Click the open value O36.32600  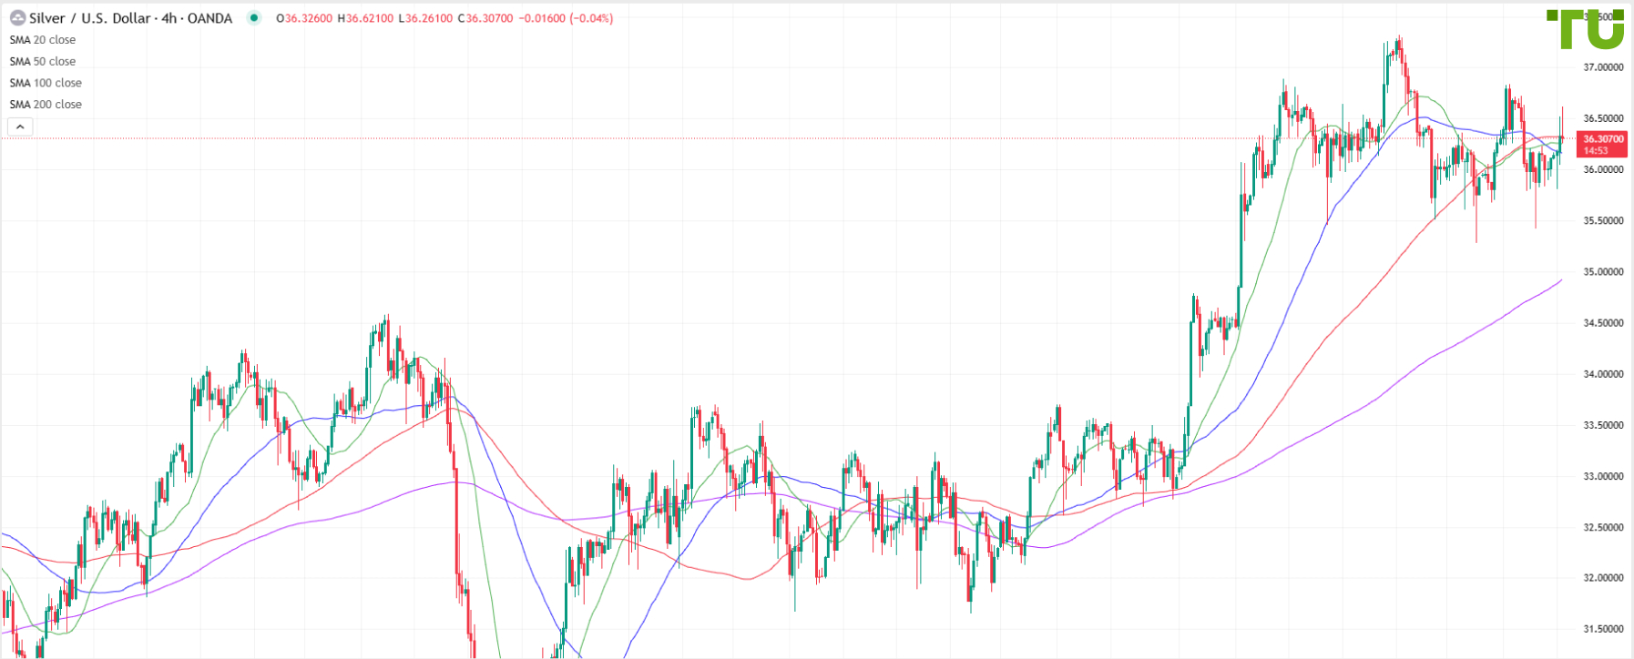click(304, 18)
